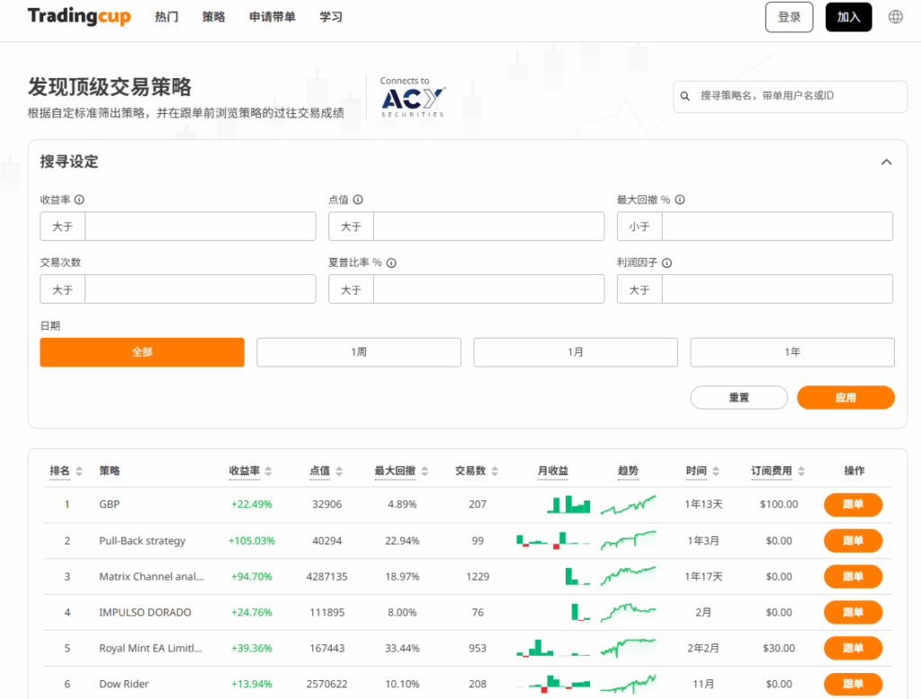This screenshot has height=699, width=921.
Task: Click the Tradingcup logo
Action: (79, 17)
